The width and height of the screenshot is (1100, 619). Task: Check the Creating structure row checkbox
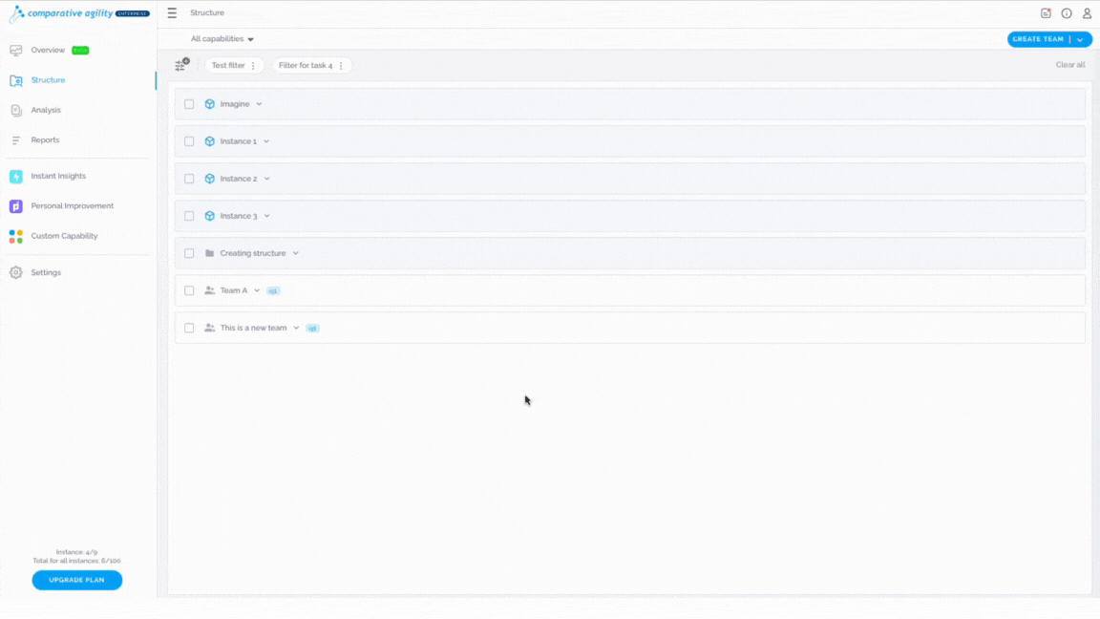[189, 252]
